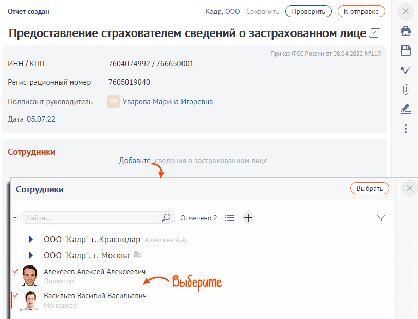Click the pencil sign icon in sidebar

coord(406,109)
